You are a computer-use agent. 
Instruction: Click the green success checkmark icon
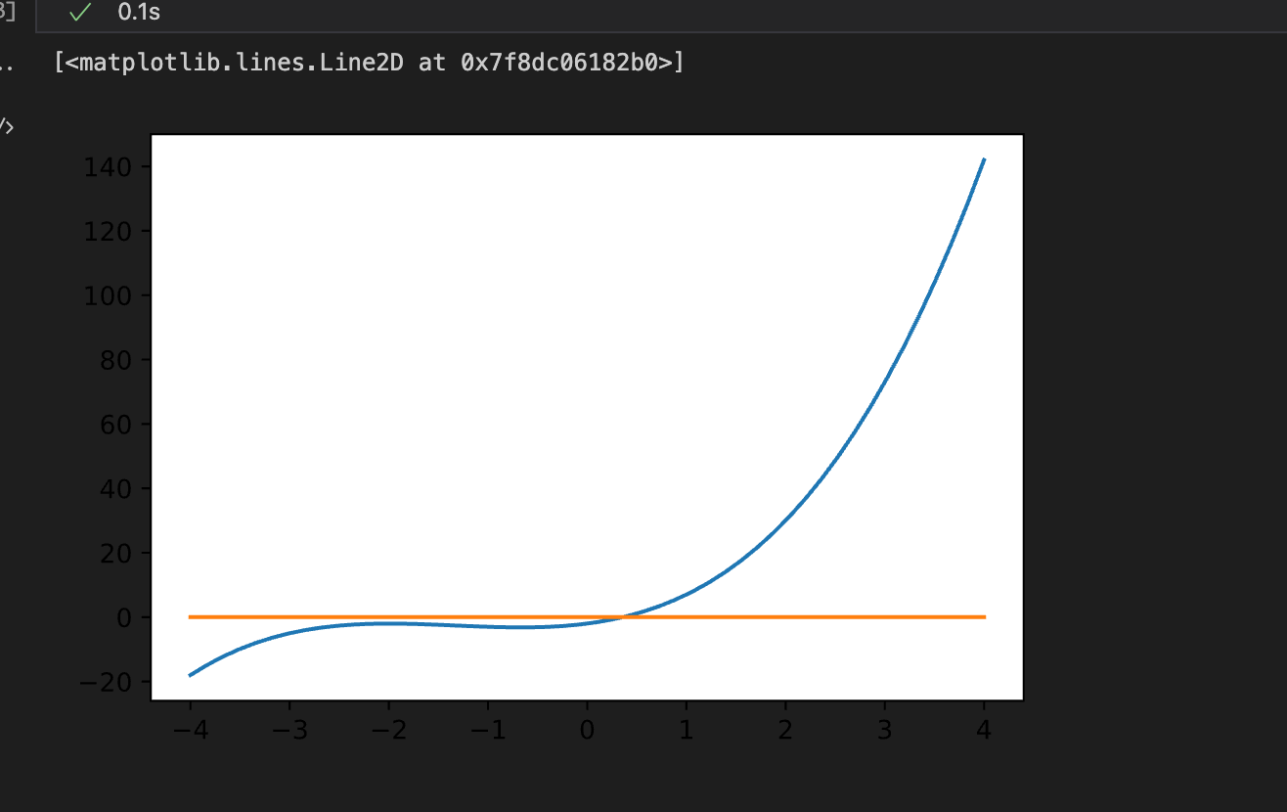click(78, 14)
